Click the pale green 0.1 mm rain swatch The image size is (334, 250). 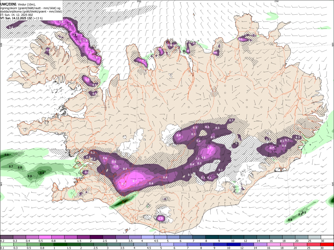(x=7, y=244)
